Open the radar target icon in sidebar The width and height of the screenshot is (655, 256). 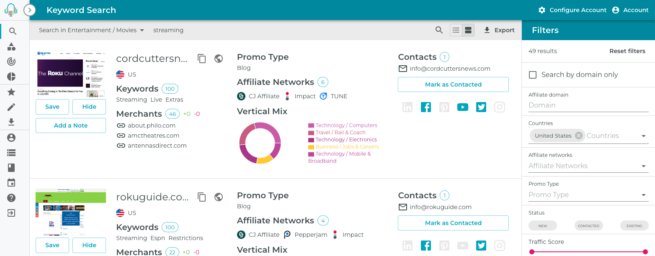12,61
